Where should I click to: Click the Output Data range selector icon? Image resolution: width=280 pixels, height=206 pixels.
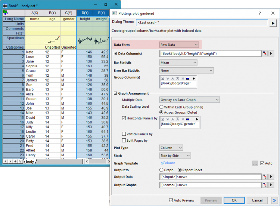pyautogui.click(x=264, y=177)
